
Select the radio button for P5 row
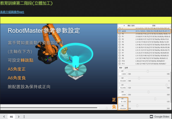(120, 47)
